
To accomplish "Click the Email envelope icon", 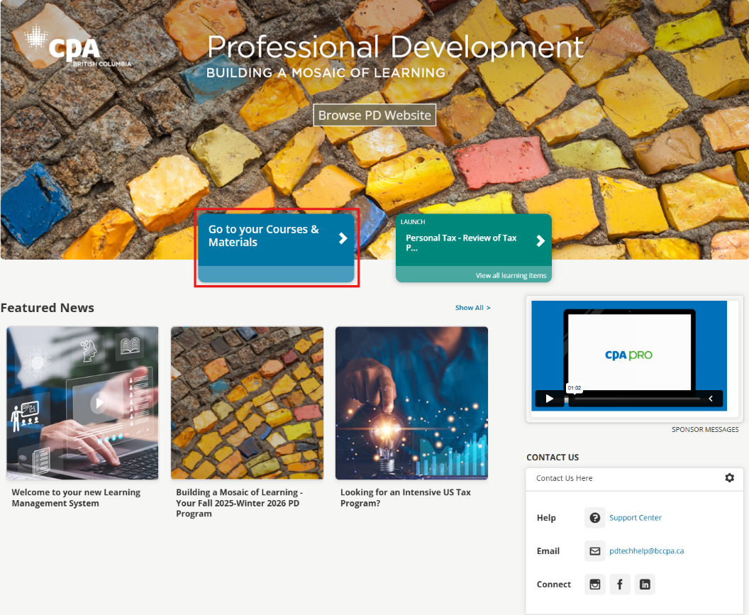I will pos(594,551).
